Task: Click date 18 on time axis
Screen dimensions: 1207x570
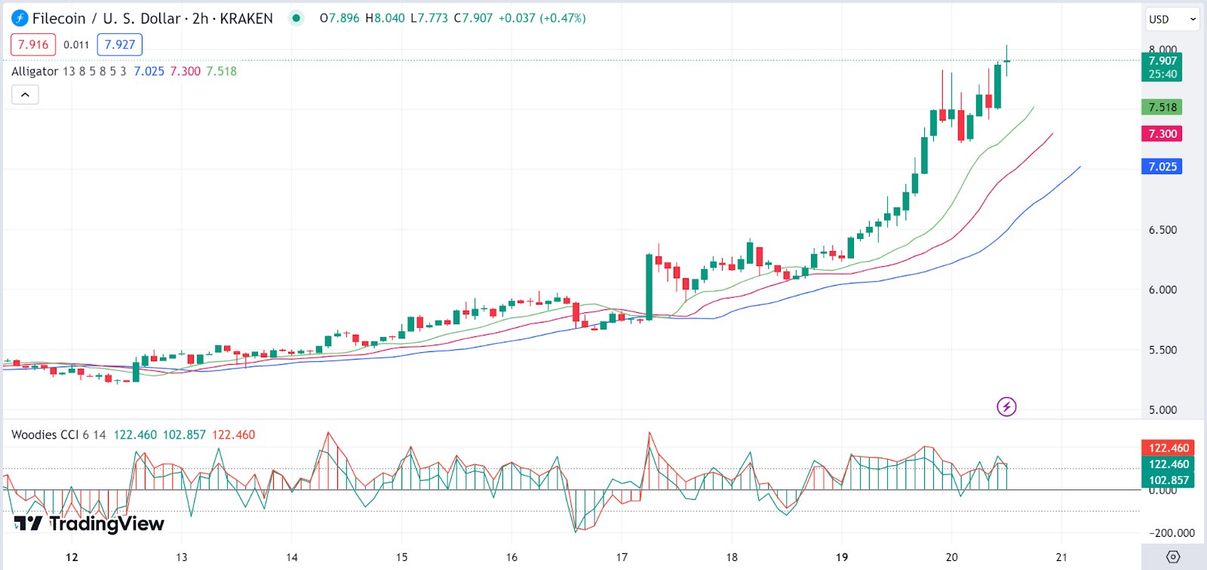Action: pos(732,557)
